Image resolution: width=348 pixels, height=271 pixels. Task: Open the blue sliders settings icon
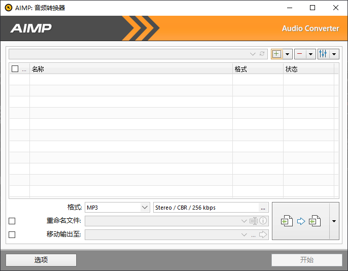tap(323, 54)
